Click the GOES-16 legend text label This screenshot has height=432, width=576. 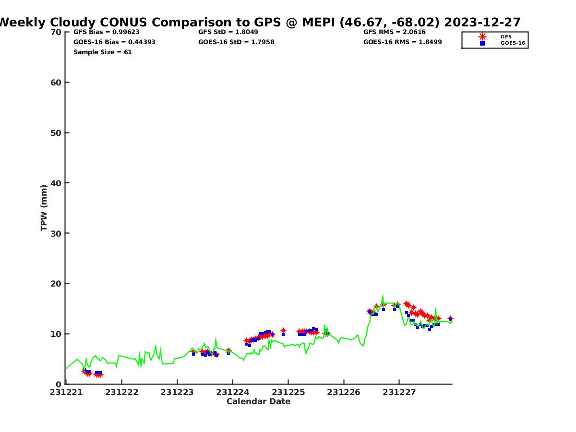tap(513, 43)
